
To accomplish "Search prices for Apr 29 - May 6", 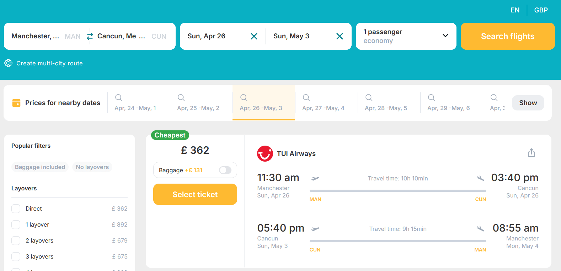I will click(x=448, y=103).
